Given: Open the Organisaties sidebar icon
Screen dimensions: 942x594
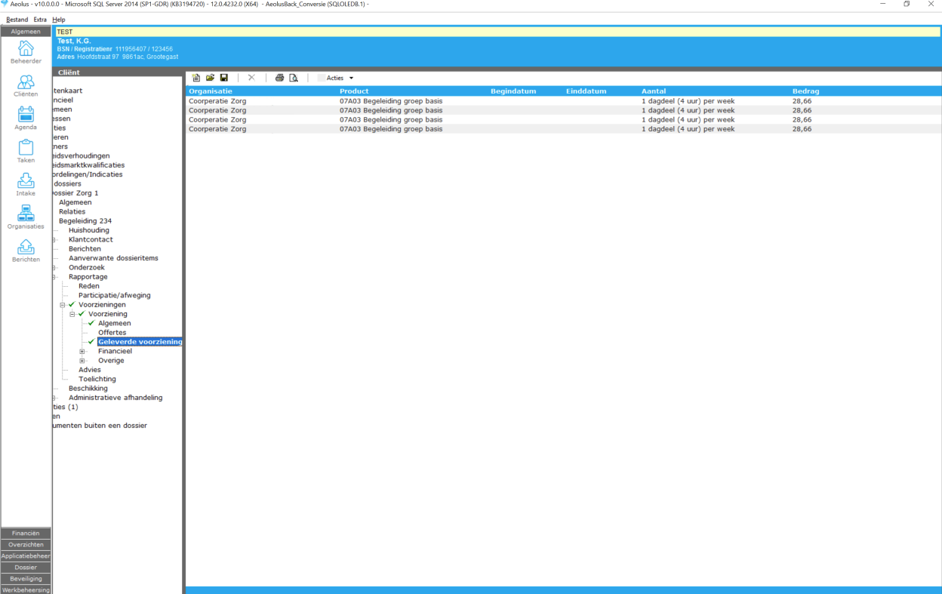Looking at the screenshot, I should pos(26,217).
